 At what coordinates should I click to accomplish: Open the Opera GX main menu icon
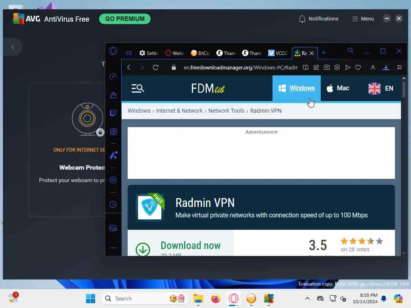113,51
